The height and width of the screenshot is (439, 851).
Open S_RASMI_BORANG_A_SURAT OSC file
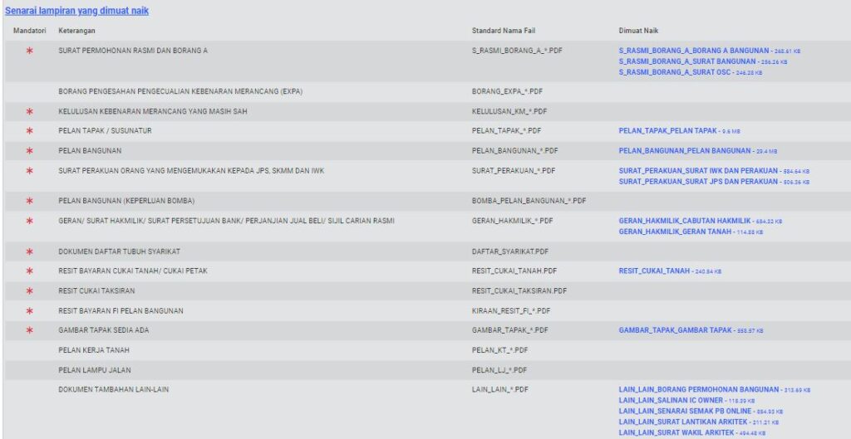pyautogui.click(x=674, y=72)
